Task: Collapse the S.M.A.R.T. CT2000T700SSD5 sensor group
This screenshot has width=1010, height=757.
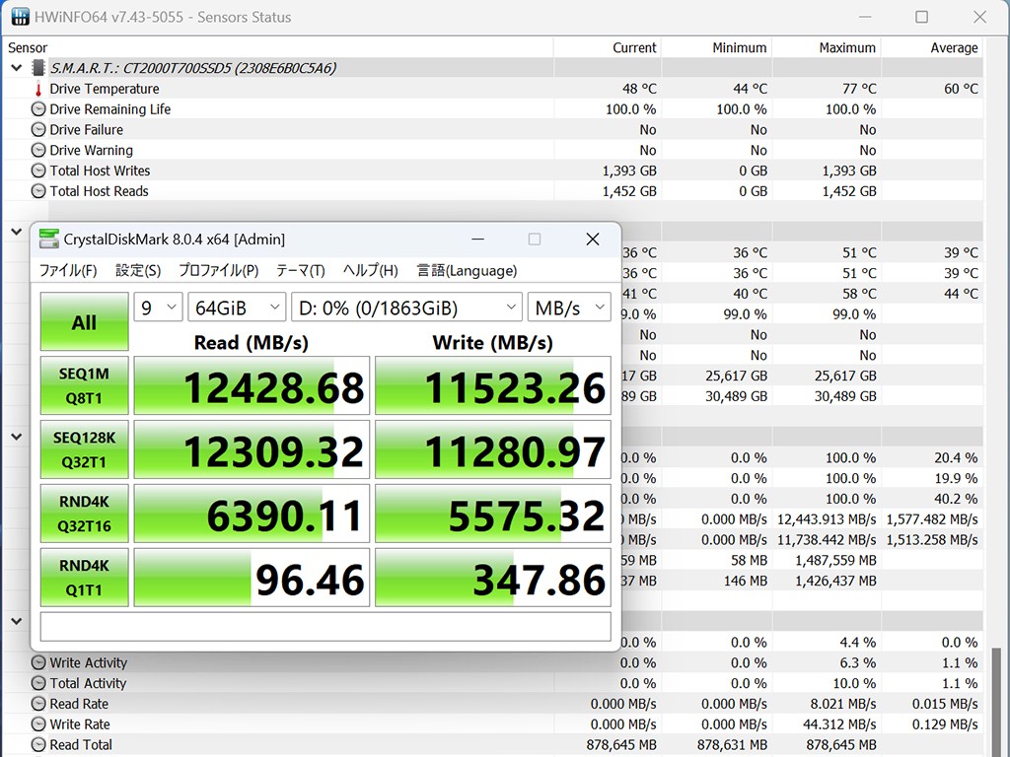Action: pyautogui.click(x=16, y=68)
